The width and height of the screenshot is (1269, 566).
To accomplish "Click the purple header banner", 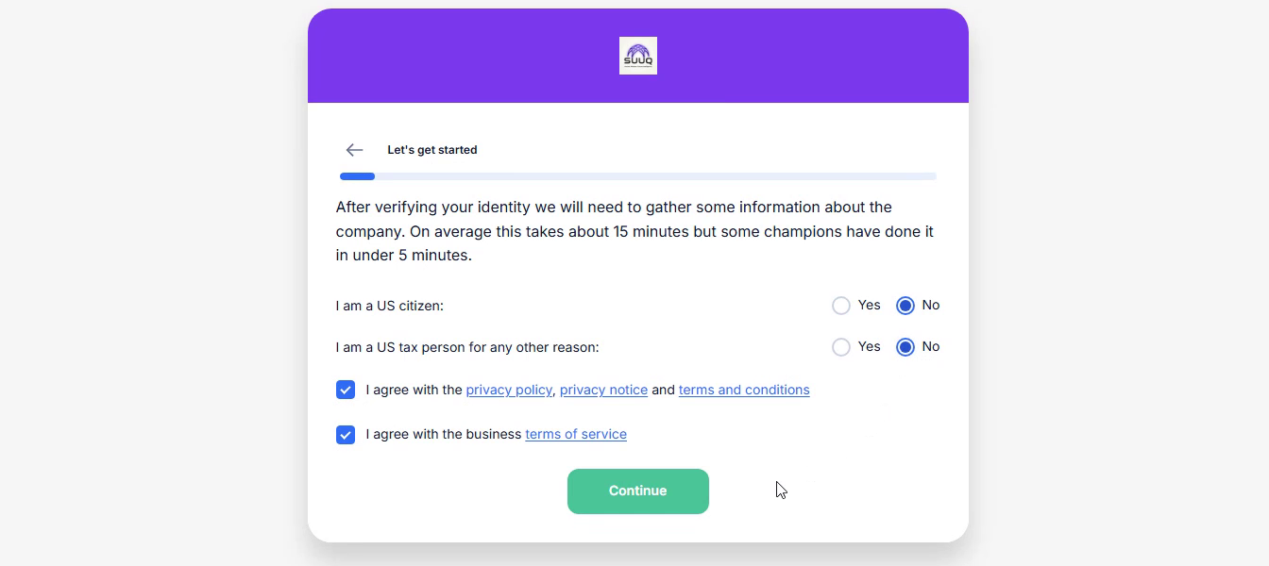I will 638,56.
